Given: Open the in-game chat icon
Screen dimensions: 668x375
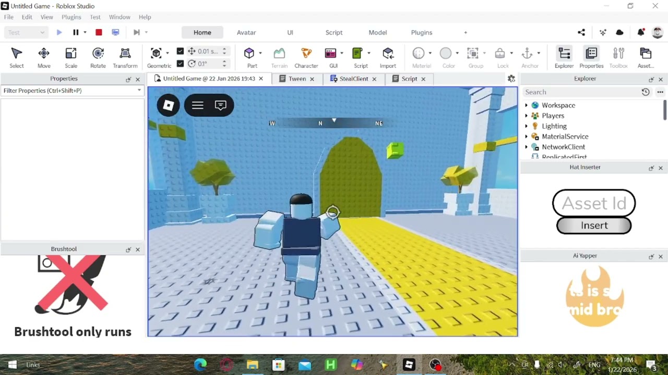Looking at the screenshot, I should click(x=220, y=105).
